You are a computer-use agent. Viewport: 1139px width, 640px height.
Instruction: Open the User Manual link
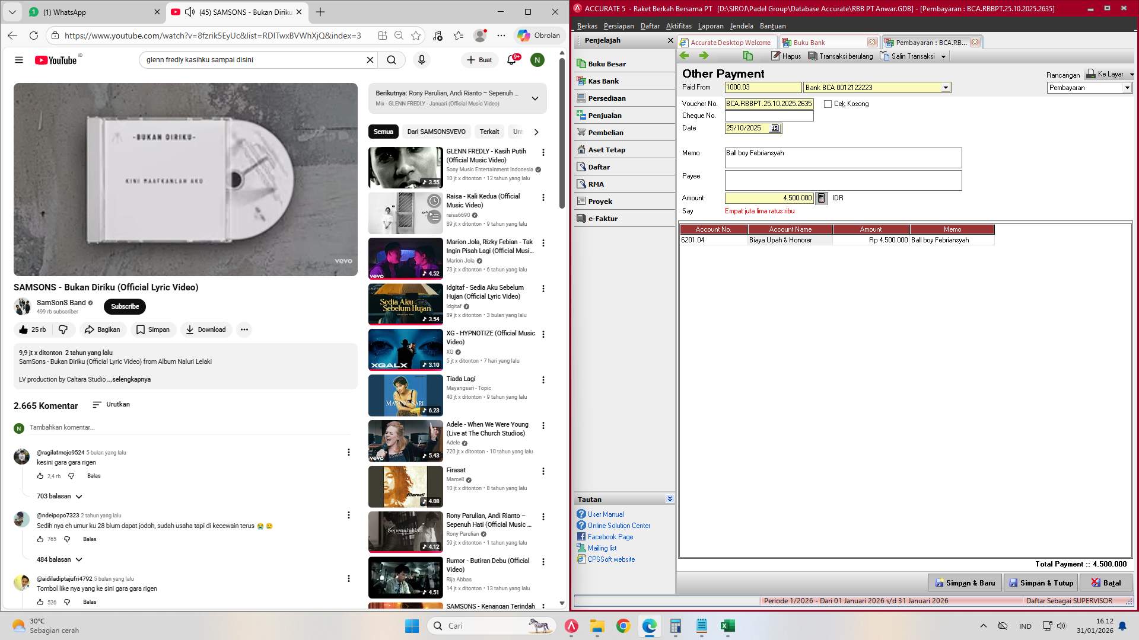(605, 514)
